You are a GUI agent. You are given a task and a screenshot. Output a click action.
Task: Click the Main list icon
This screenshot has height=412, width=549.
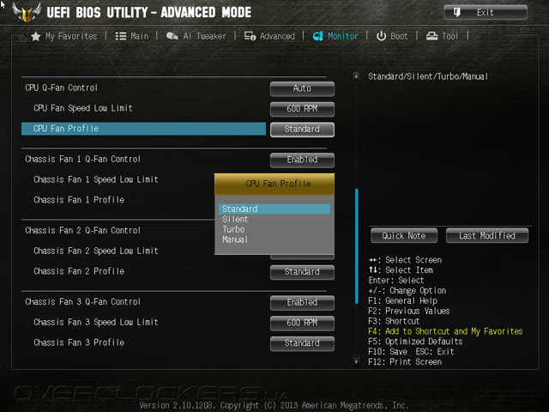[121, 36]
